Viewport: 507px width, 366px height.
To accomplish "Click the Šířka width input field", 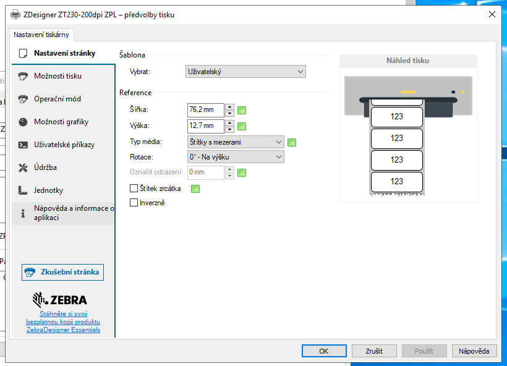I will pyautogui.click(x=205, y=110).
